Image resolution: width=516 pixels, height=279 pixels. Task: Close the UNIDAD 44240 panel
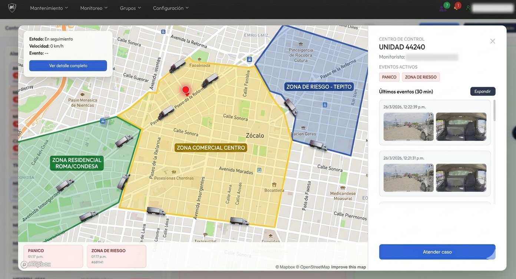pyautogui.click(x=492, y=41)
